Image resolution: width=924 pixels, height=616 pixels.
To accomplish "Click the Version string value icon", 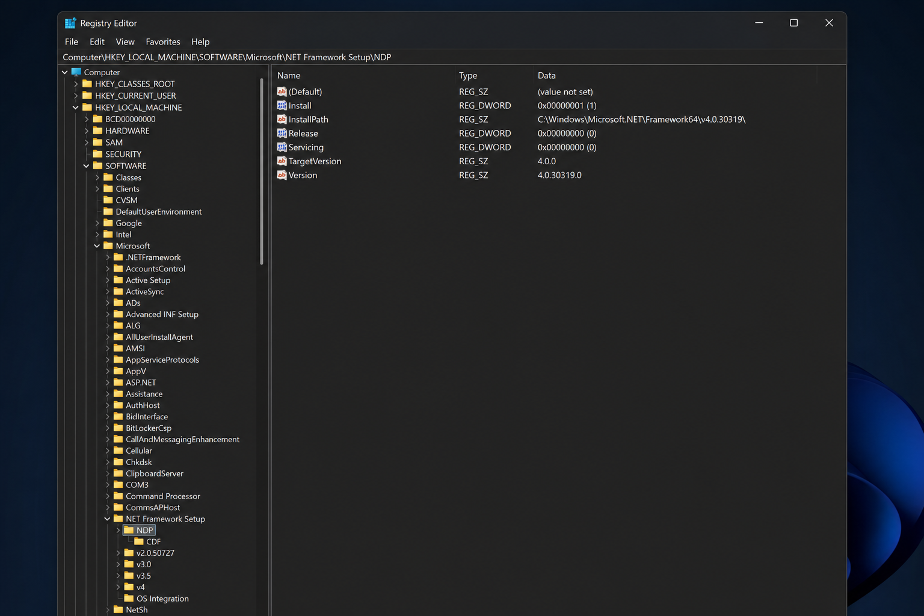I will click(282, 175).
